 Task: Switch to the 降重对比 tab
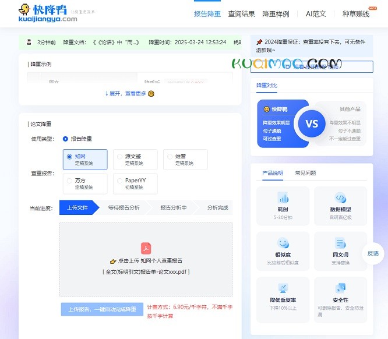coord(267,86)
